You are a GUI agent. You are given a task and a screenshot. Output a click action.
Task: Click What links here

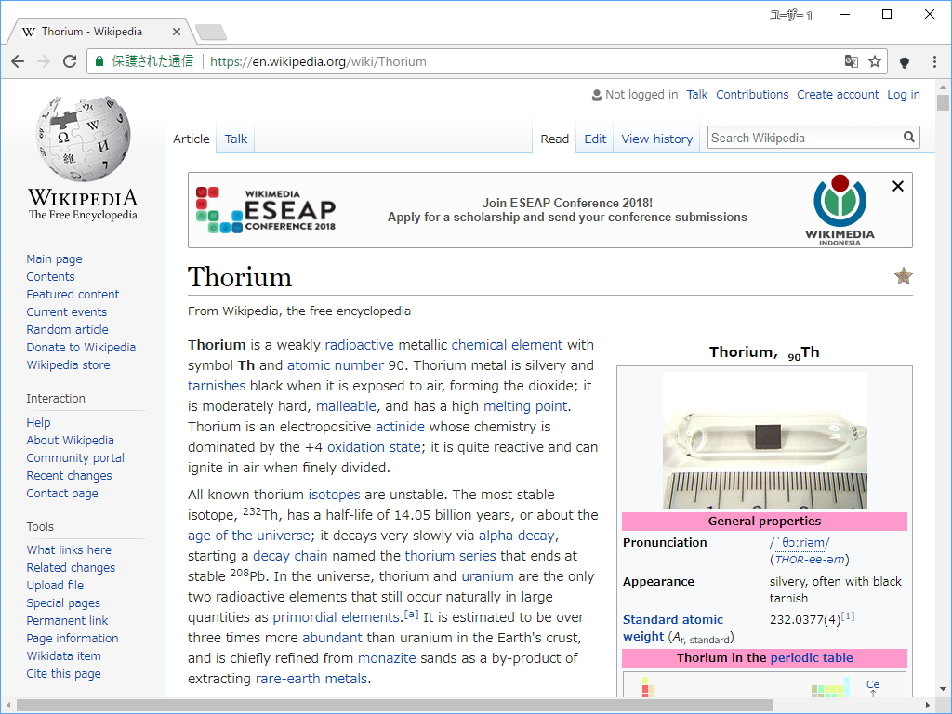pyautogui.click(x=69, y=550)
